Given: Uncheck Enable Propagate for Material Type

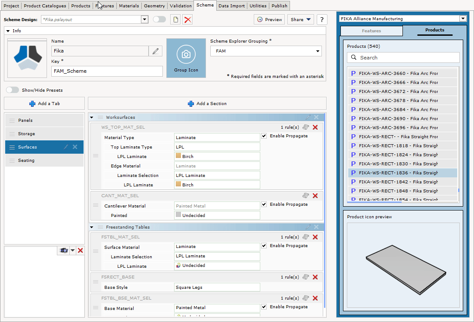Looking at the screenshot, I should (x=264, y=136).
